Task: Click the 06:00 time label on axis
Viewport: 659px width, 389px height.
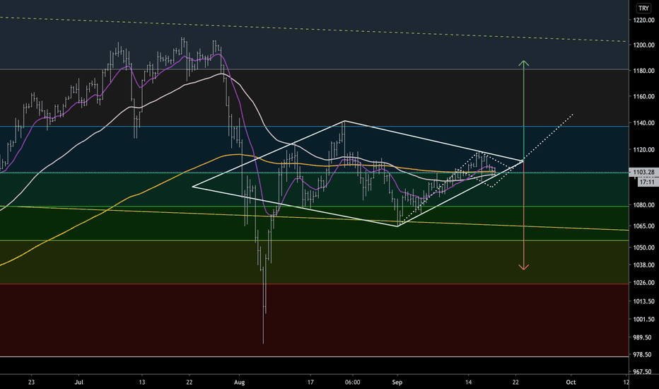Action: tap(352, 382)
